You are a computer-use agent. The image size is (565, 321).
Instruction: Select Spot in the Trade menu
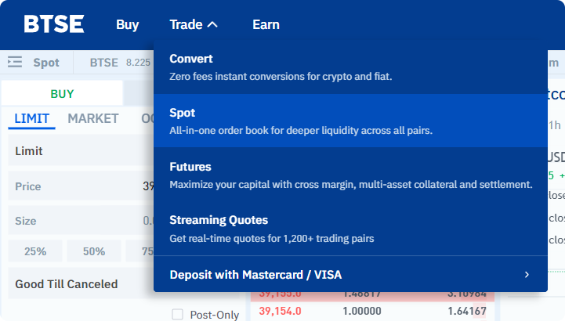(x=350, y=121)
